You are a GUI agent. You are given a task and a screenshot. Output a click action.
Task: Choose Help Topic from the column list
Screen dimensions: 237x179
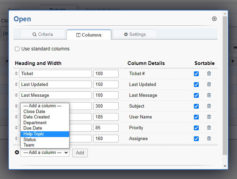click(34, 134)
